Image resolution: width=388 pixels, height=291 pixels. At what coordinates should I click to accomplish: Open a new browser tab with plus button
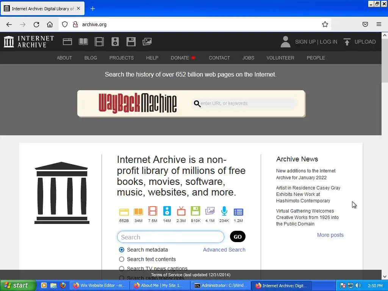click(92, 9)
